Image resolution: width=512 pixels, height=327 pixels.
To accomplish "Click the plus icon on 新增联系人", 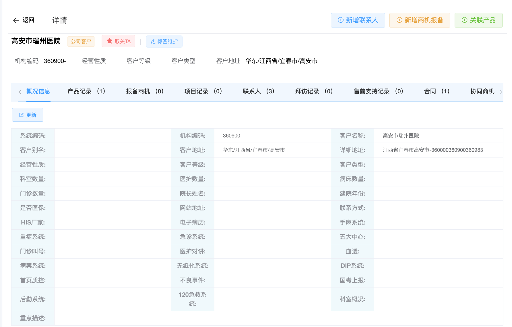I will coord(340,20).
